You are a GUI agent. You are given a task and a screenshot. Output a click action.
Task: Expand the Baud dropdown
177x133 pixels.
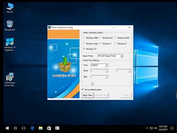point(106,71)
